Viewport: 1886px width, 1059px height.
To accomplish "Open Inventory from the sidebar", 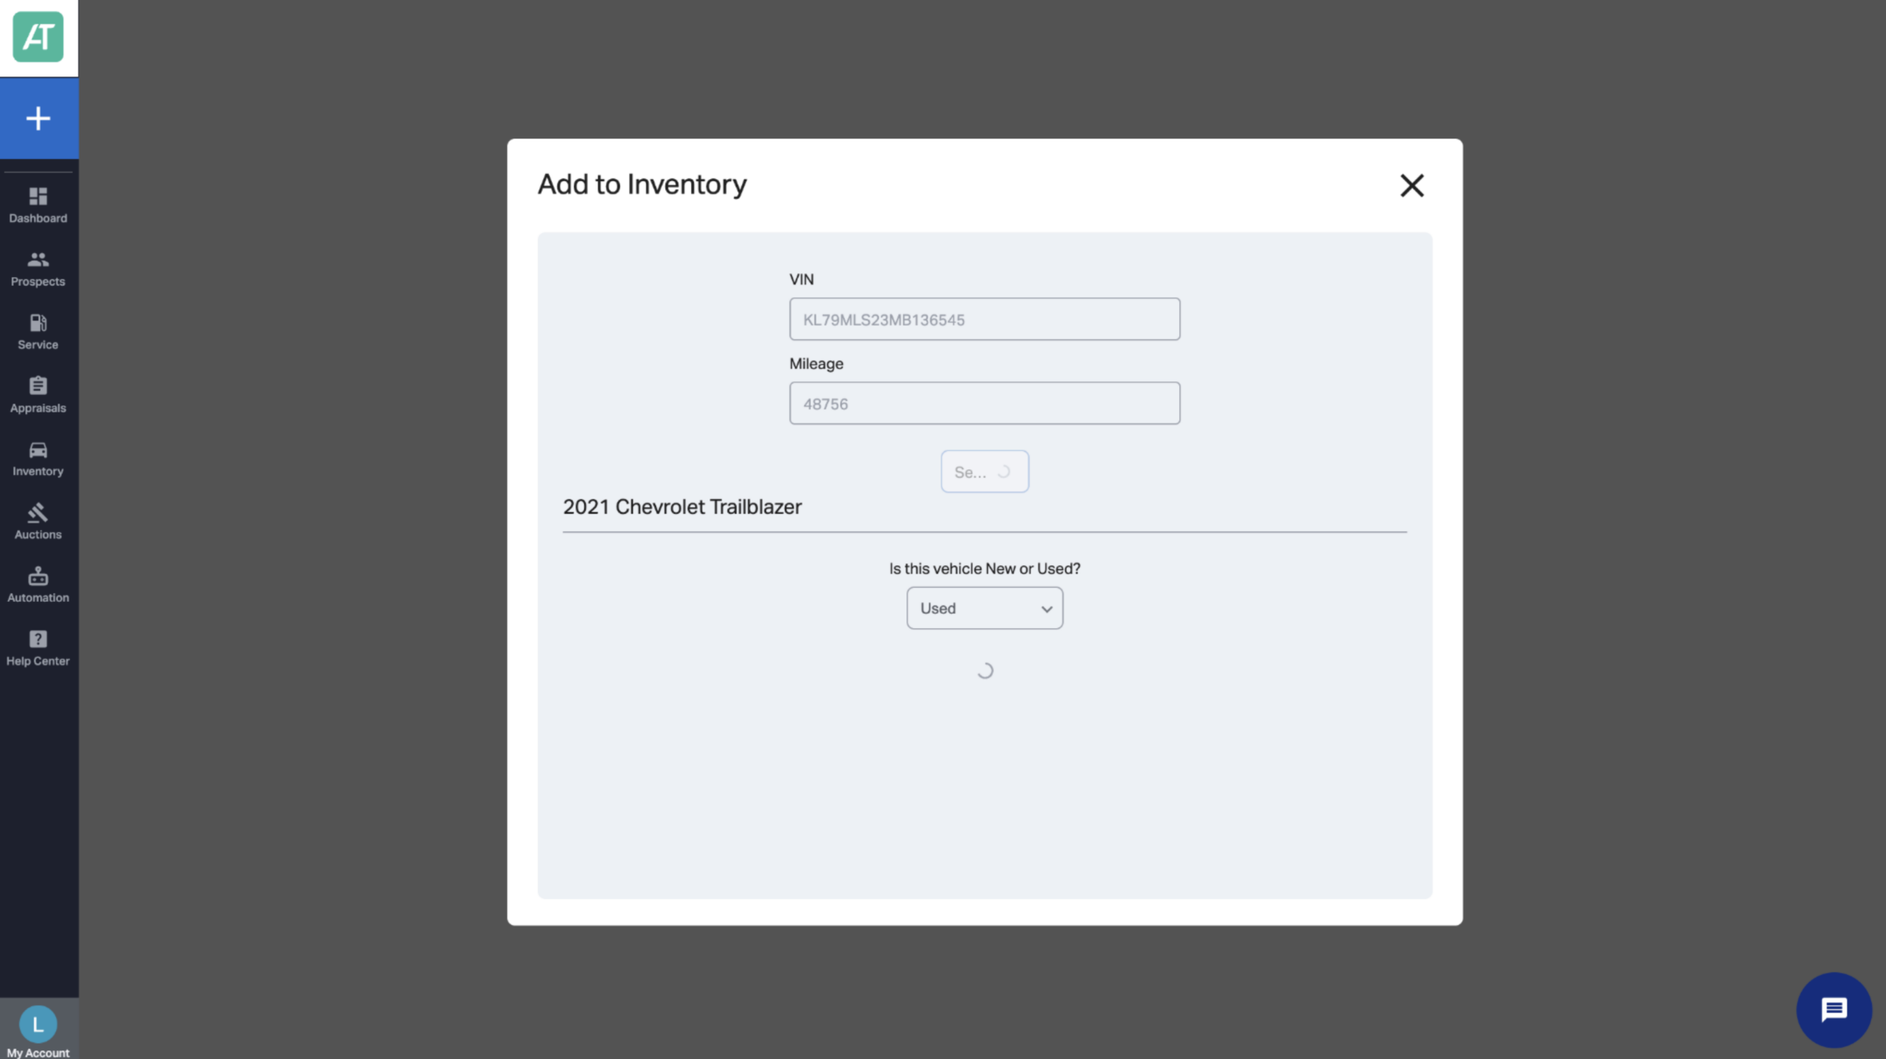I will tap(38, 459).
